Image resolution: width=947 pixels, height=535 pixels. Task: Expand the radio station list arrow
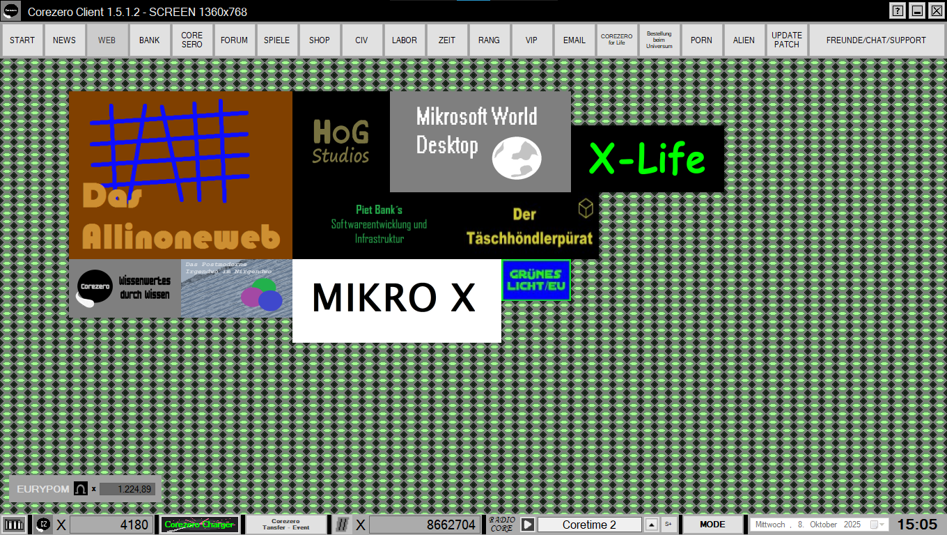pyautogui.click(x=651, y=525)
